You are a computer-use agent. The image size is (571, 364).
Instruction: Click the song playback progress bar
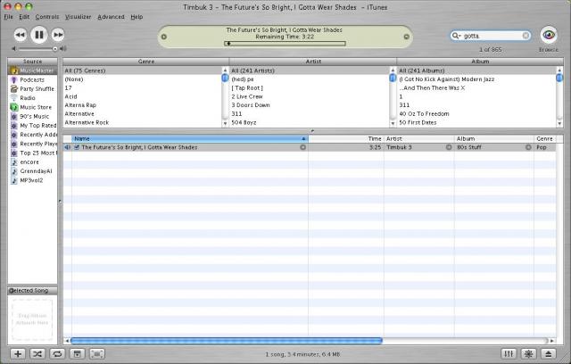tap(285, 44)
